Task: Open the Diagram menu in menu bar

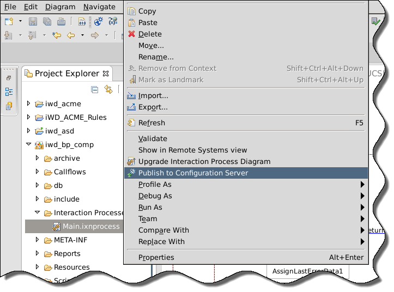Action: point(60,7)
